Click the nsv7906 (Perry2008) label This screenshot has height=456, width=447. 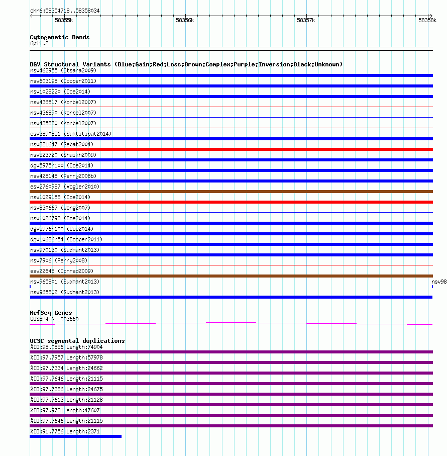[59, 260]
